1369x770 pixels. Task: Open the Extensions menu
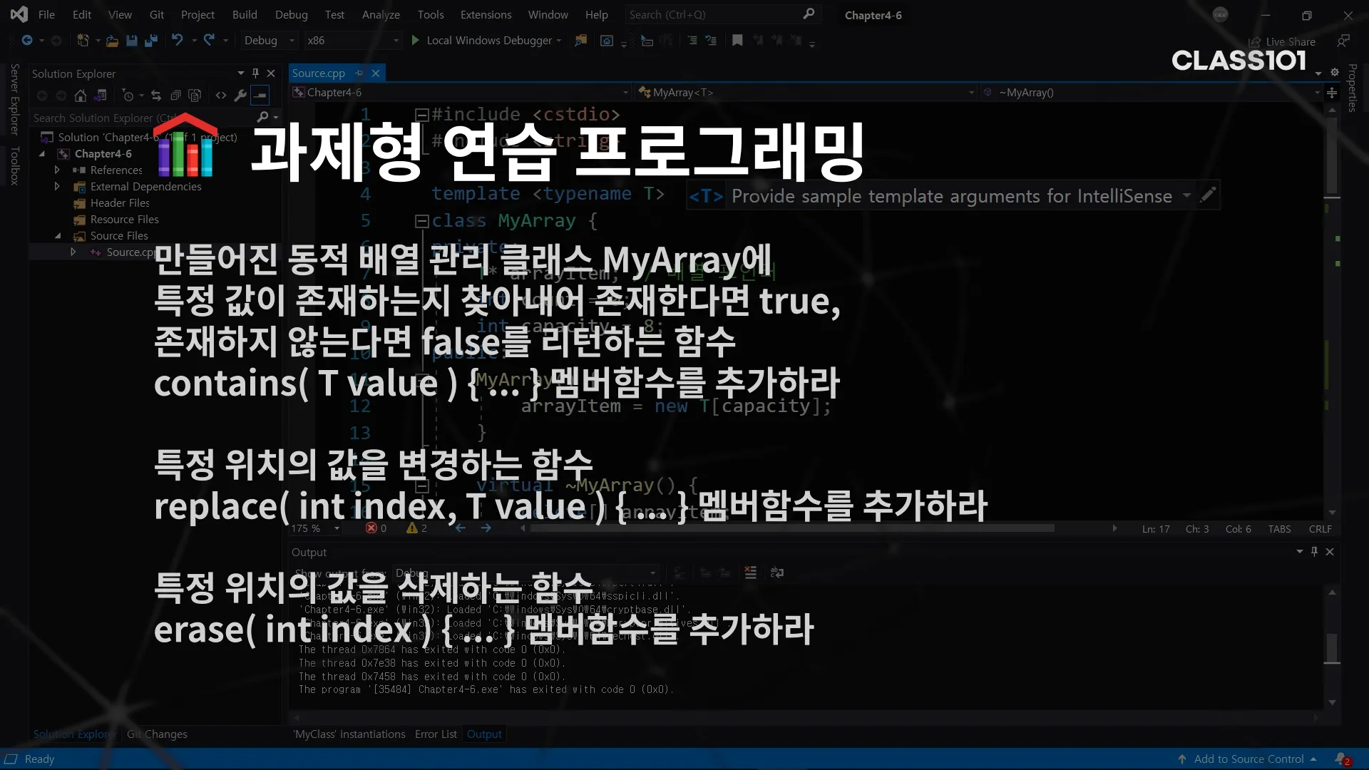click(x=486, y=14)
